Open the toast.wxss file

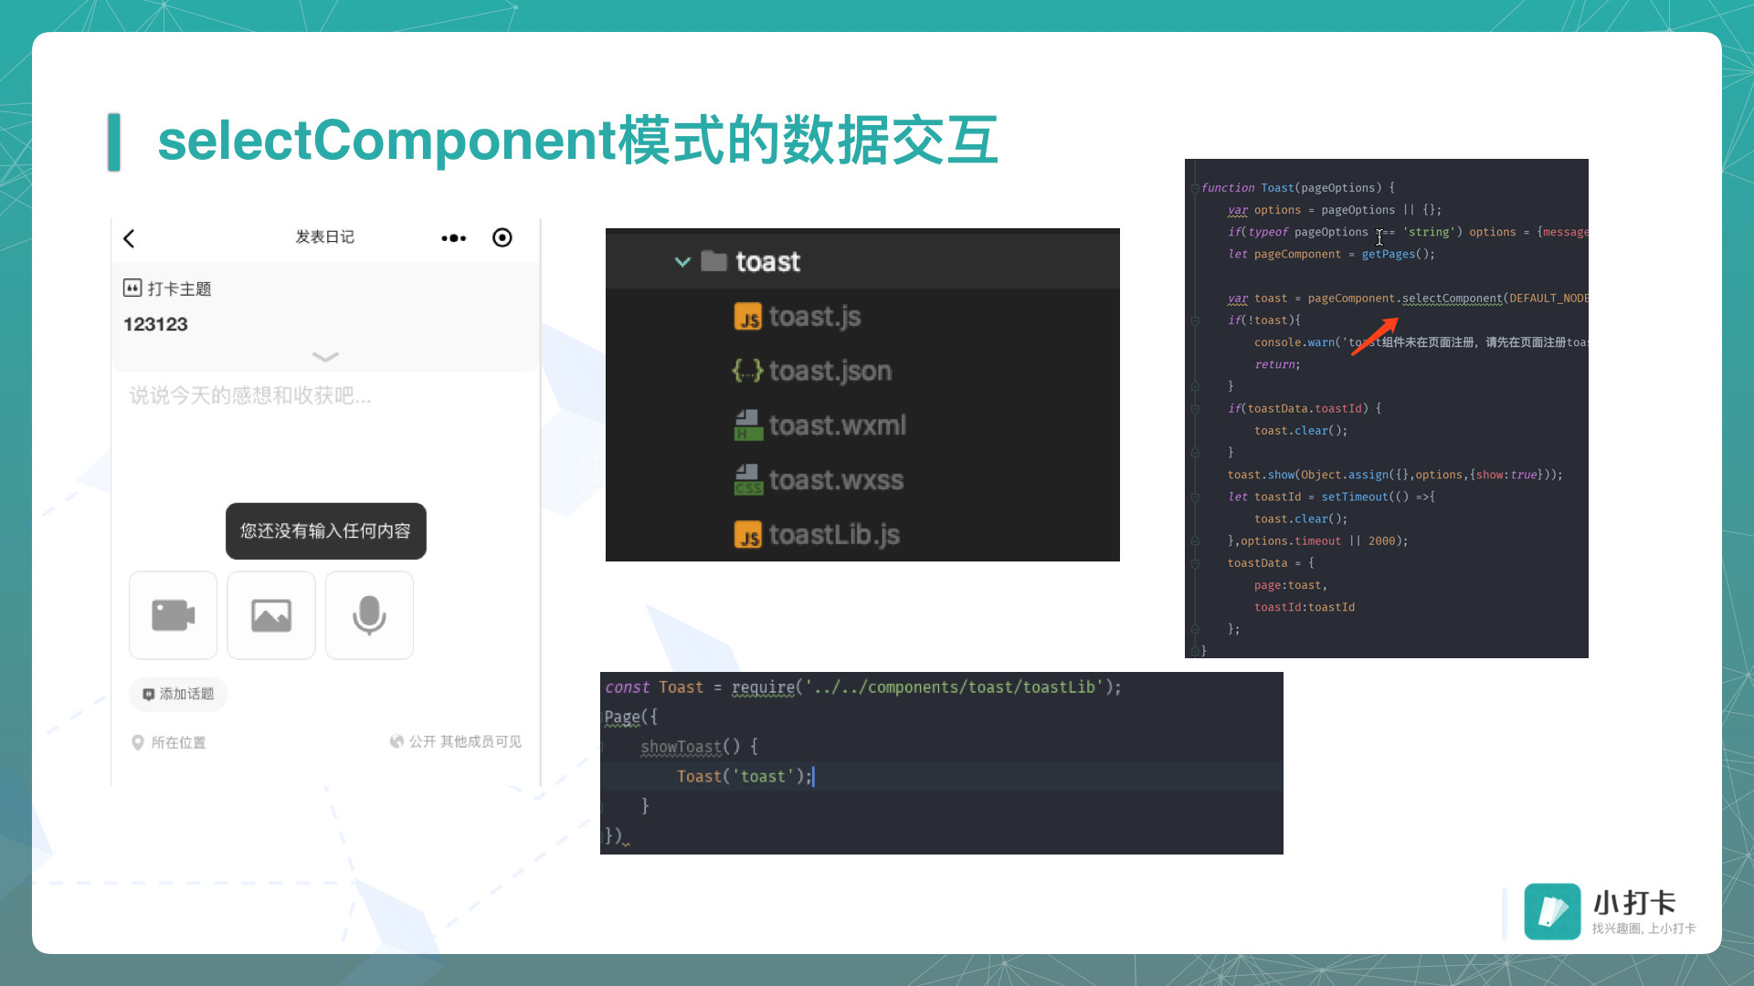pyautogui.click(x=836, y=480)
